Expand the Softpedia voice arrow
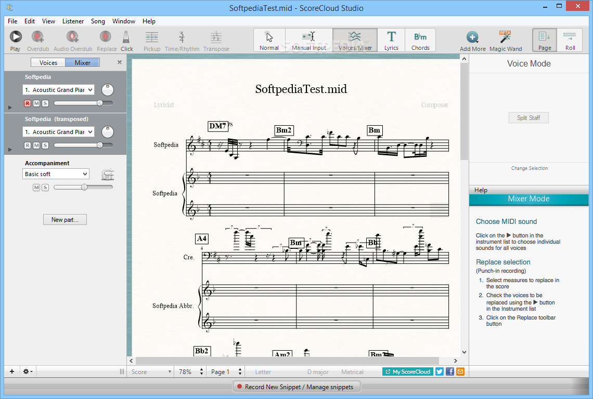This screenshot has width=593, height=399. click(x=10, y=108)
